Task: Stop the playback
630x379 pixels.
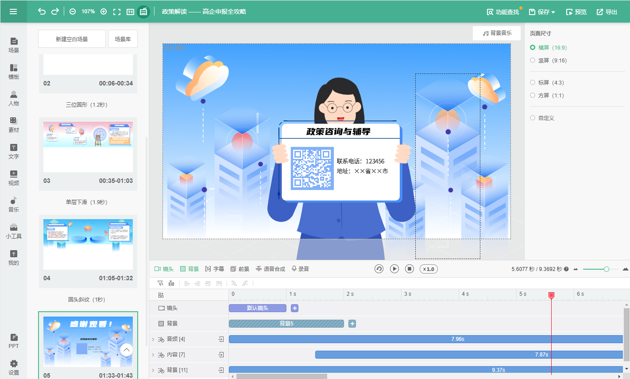Action: (x=410, y=269)
